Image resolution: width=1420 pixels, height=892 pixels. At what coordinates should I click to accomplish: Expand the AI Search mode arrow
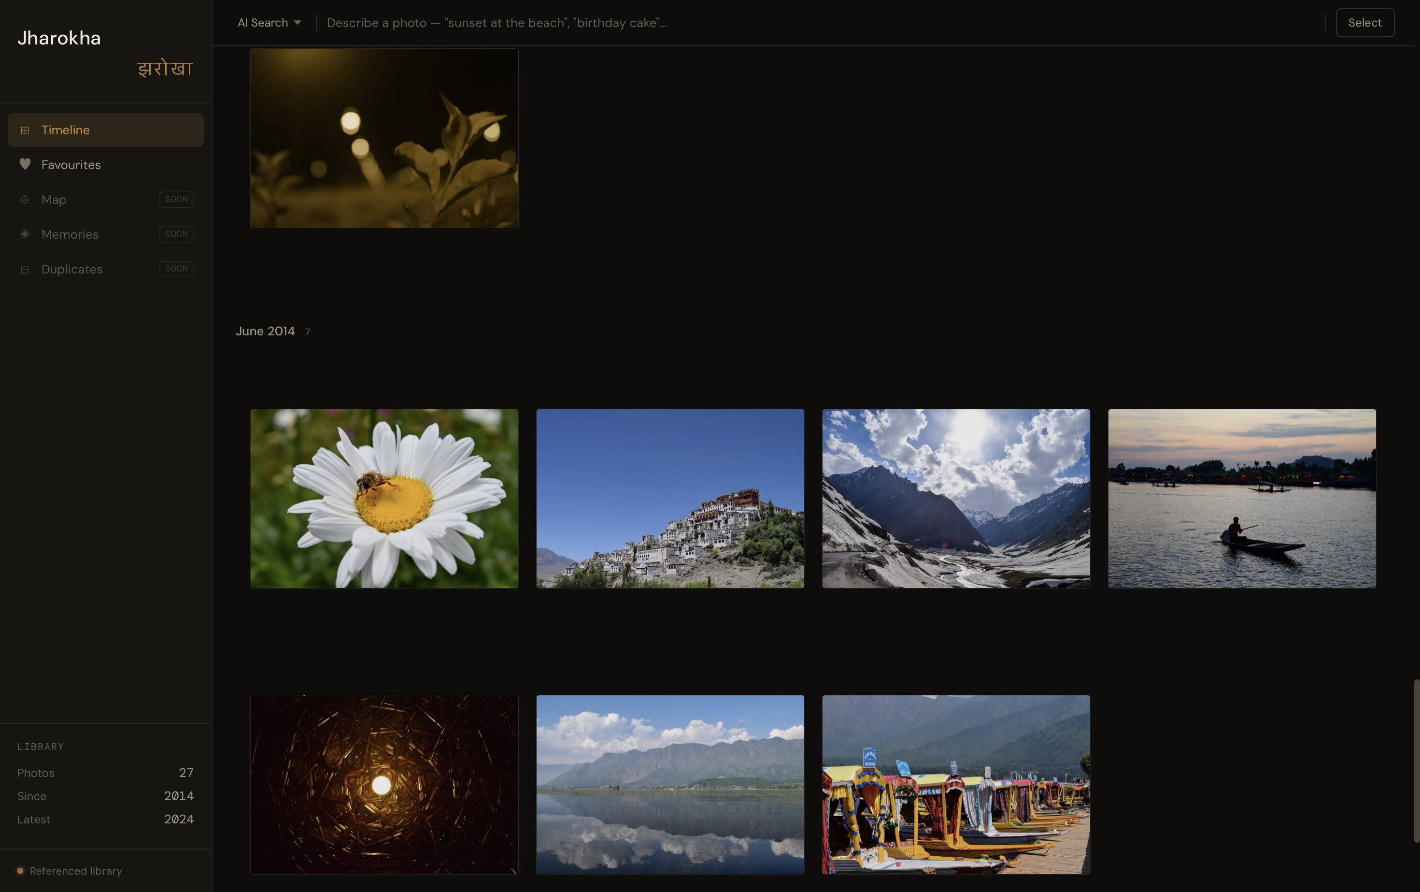point(297,23)
